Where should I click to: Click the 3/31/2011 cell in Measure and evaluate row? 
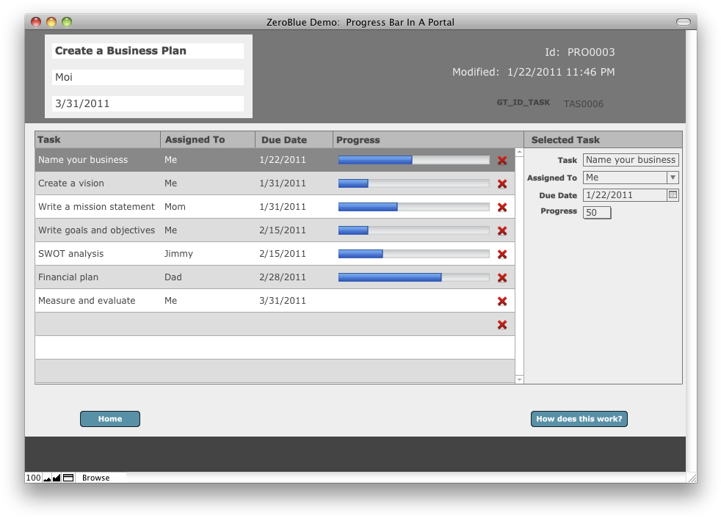point(283,301)
